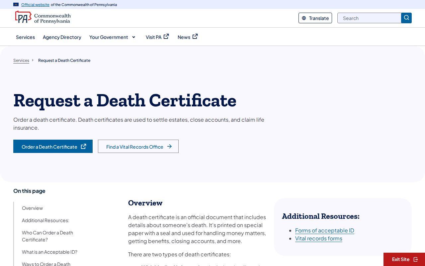Click the Commonwealth of Pennsylvania PA logo
This screenshot has width=425, height=266.
(43, 17)
